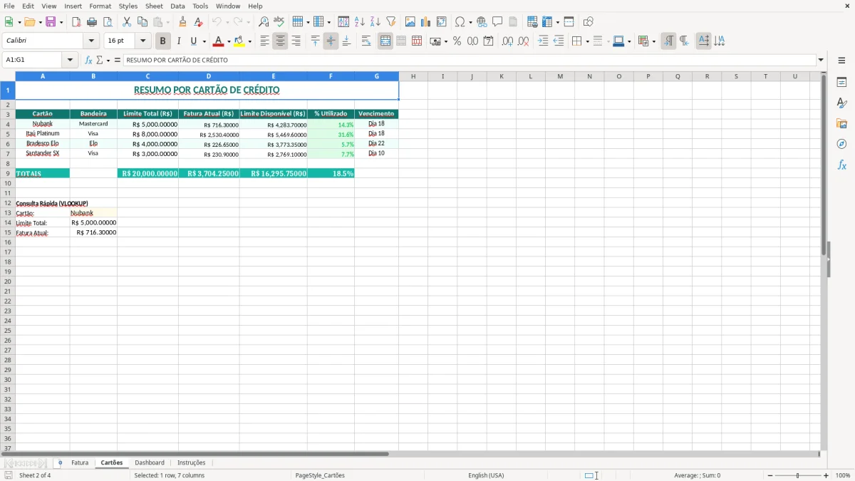Image resolution: width=855 pixels, height=481 pixels.
Task: Click the formula input line
Action: click(469, 60)
